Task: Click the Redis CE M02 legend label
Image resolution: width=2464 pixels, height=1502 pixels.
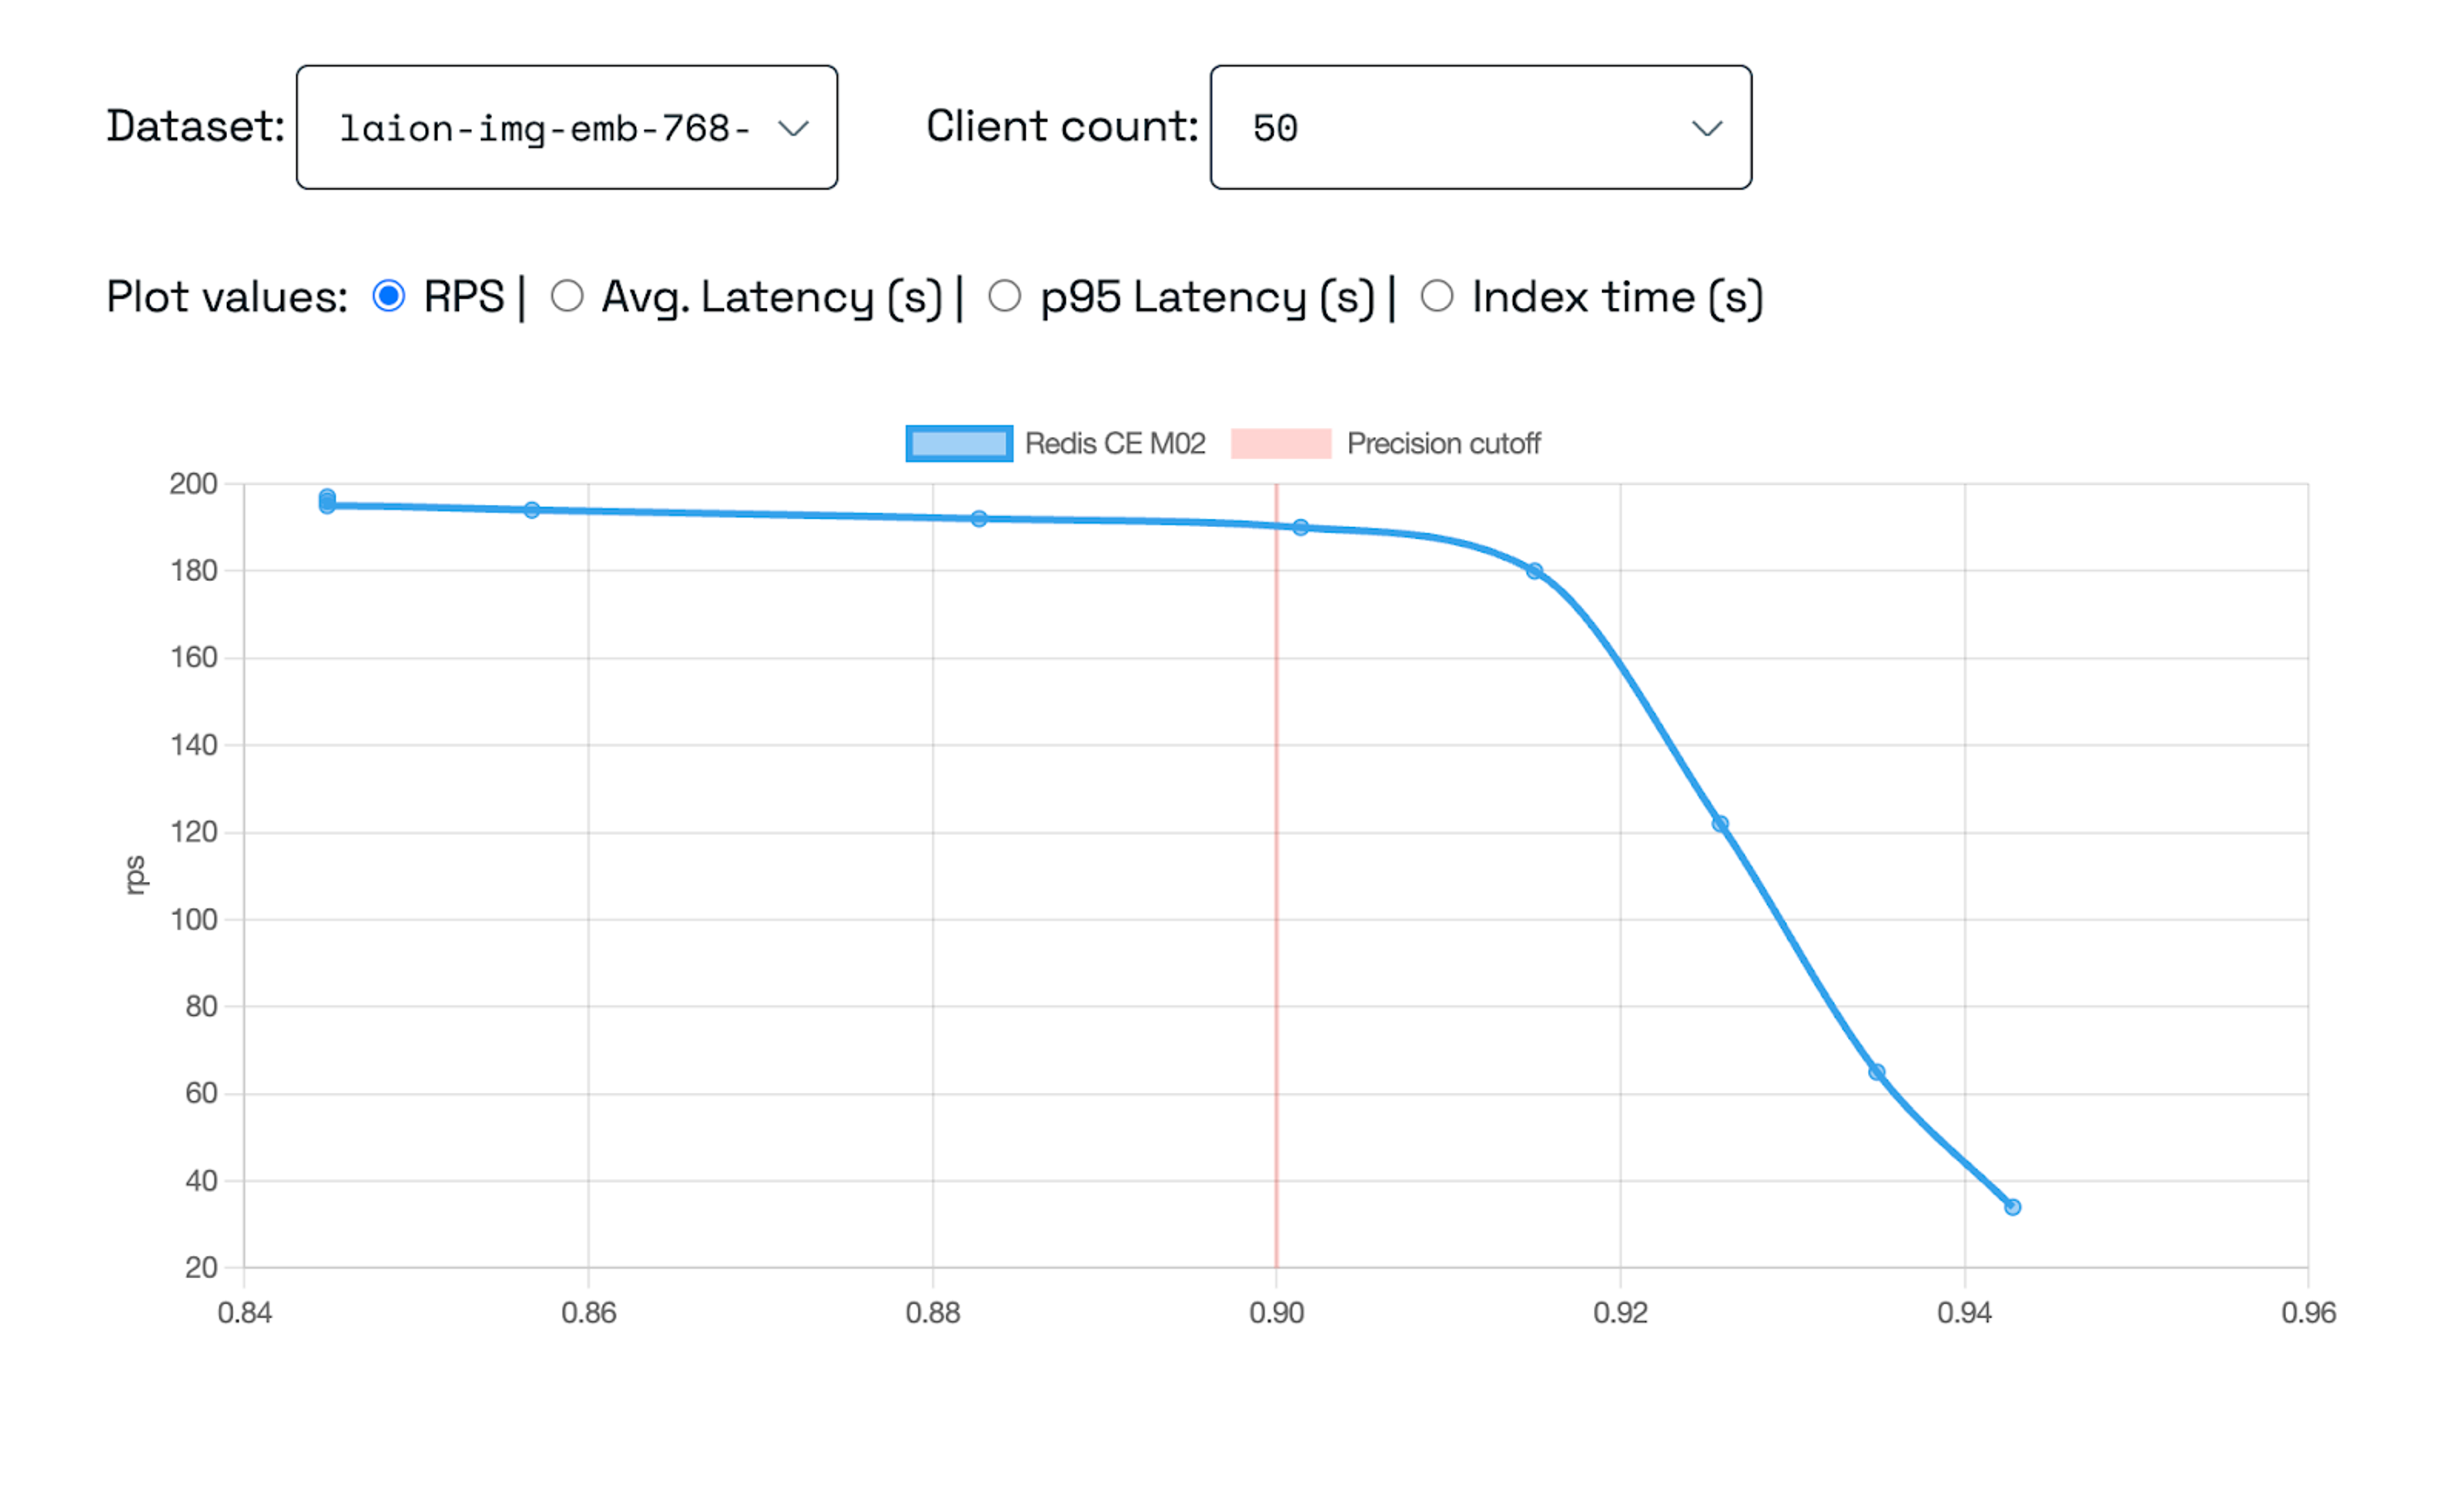Action: pyautogui.click(x=1115, y=444)
